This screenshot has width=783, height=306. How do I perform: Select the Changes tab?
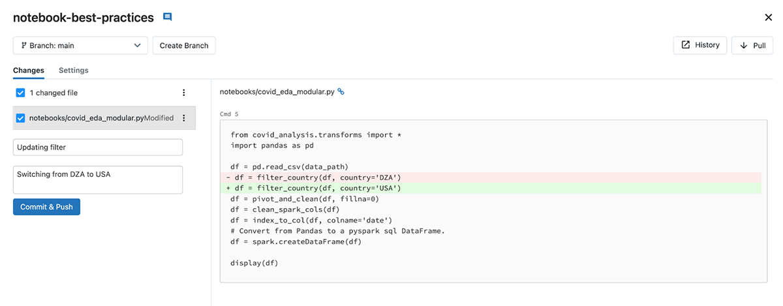pyautogui.click(x=29, y=70)
